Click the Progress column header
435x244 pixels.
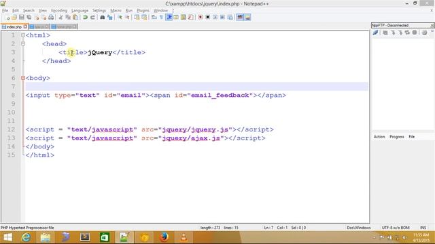point(397,137)
